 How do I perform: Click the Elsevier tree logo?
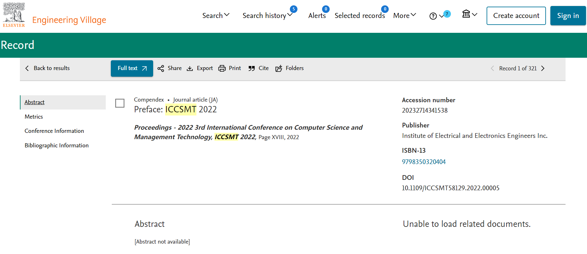point(14,15)
